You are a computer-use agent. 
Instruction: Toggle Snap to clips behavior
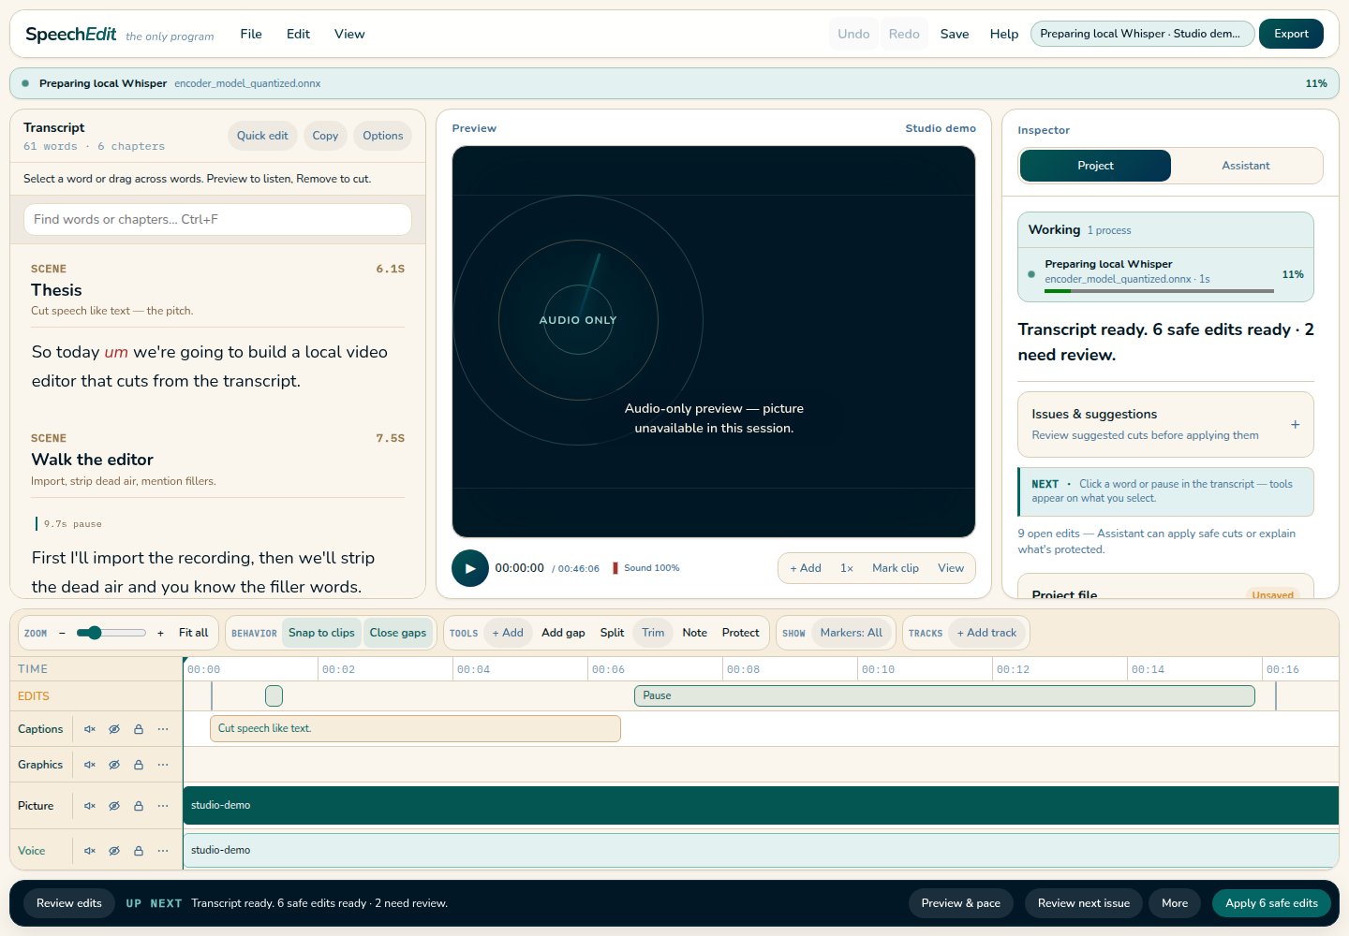321,633
